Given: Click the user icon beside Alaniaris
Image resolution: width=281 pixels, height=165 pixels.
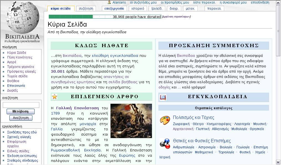Looking at the screenshot, I should 109,2.
